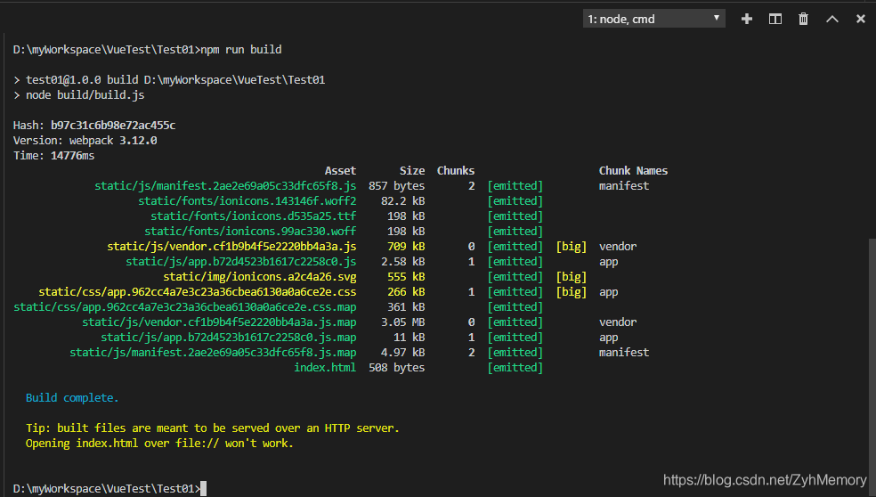Click app.b72d4523b1617c2258c0.js.map asset path
Viewport: 876px width, 497px height.
[229, 337]
